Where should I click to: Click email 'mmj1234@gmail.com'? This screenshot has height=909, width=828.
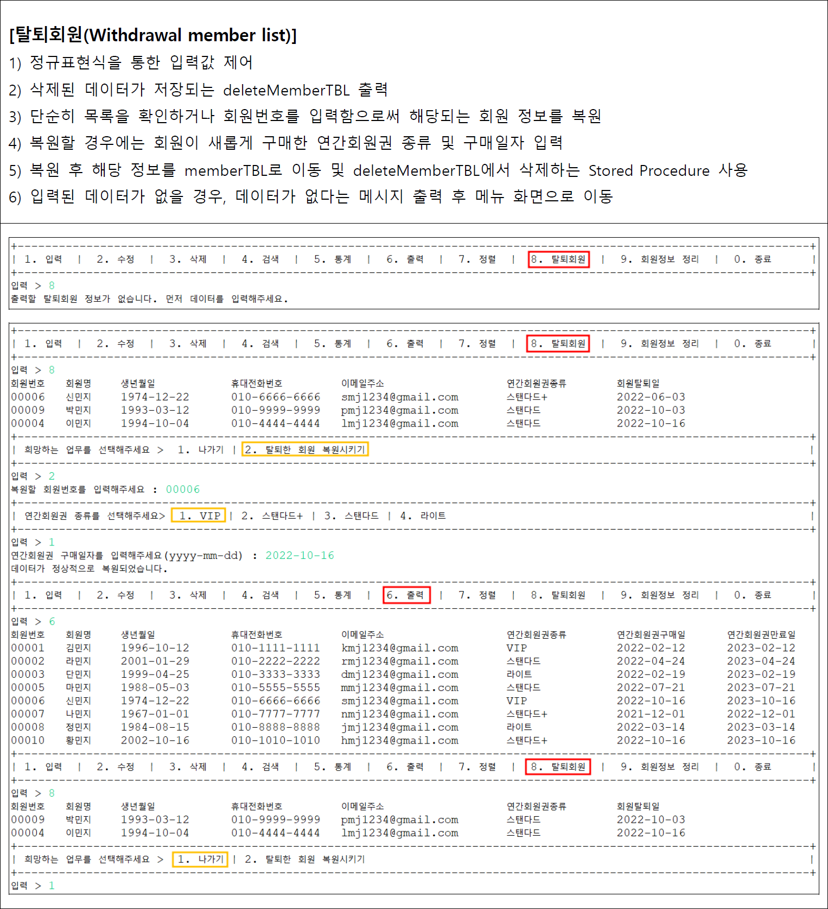tap(400, 688)
